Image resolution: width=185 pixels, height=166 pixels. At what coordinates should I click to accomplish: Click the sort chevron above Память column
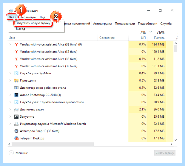151,32
